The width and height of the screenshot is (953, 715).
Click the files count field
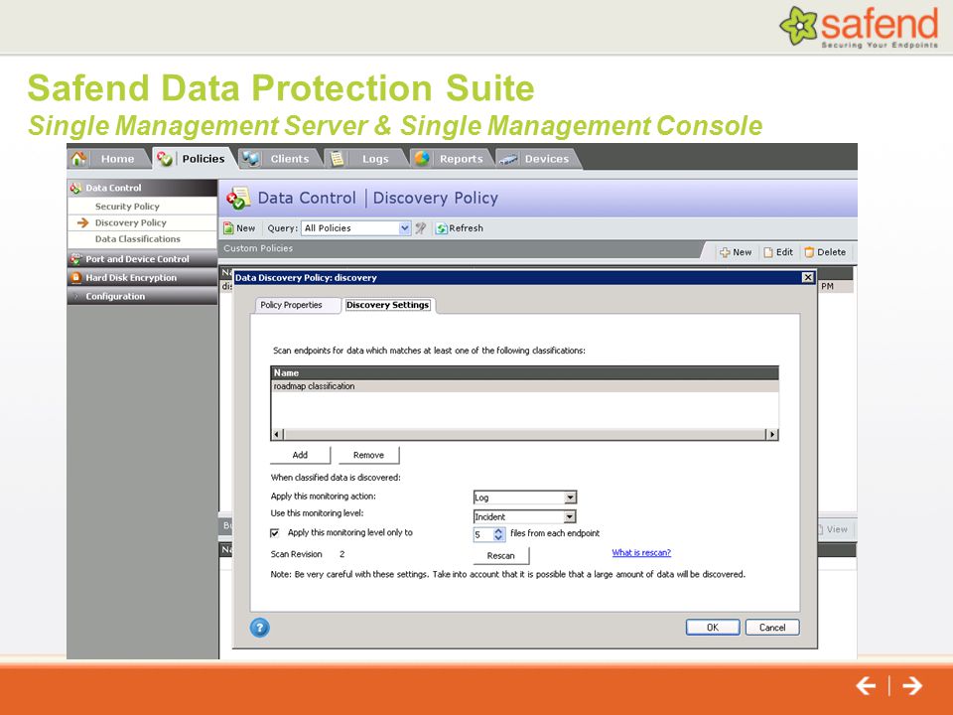482,534
